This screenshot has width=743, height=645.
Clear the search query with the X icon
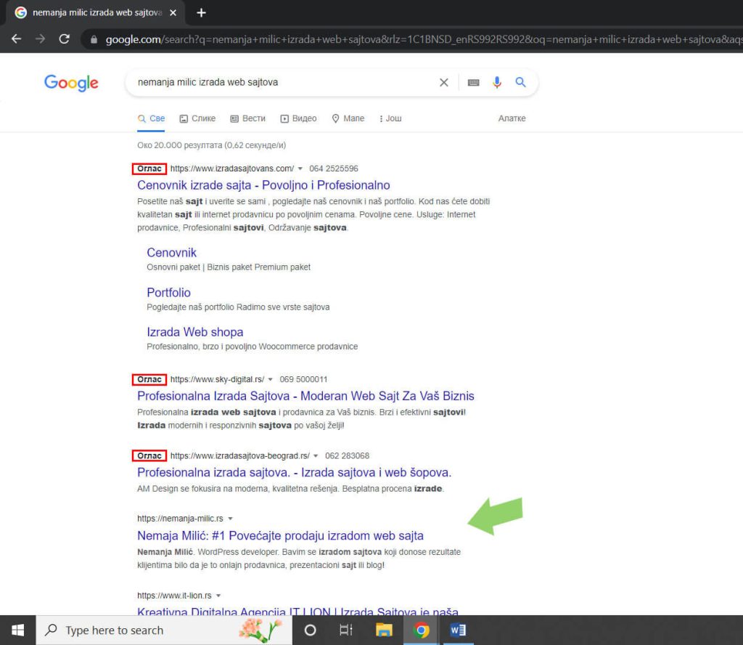pyautogui.click(x=443, y=82)
